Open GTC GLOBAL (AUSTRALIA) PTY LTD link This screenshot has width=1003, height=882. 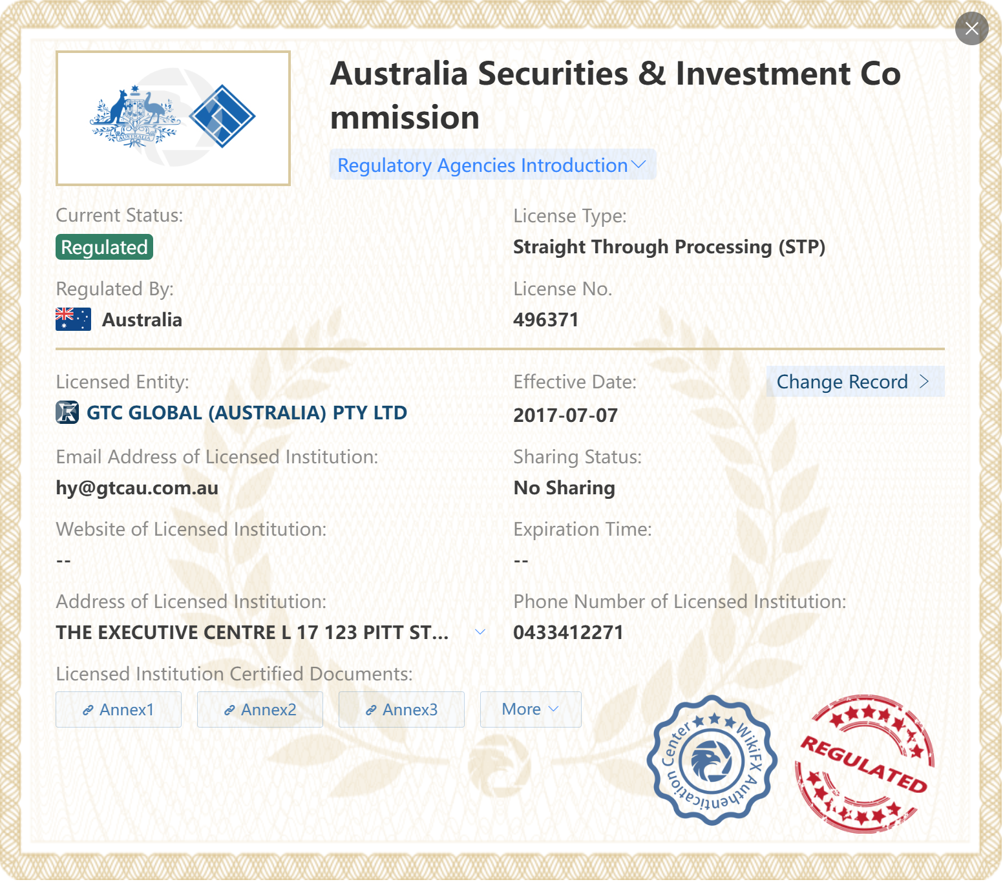pos(246,413)
